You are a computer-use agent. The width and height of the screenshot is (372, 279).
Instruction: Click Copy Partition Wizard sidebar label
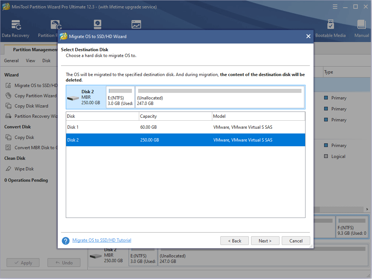click(x=35, y=96)
